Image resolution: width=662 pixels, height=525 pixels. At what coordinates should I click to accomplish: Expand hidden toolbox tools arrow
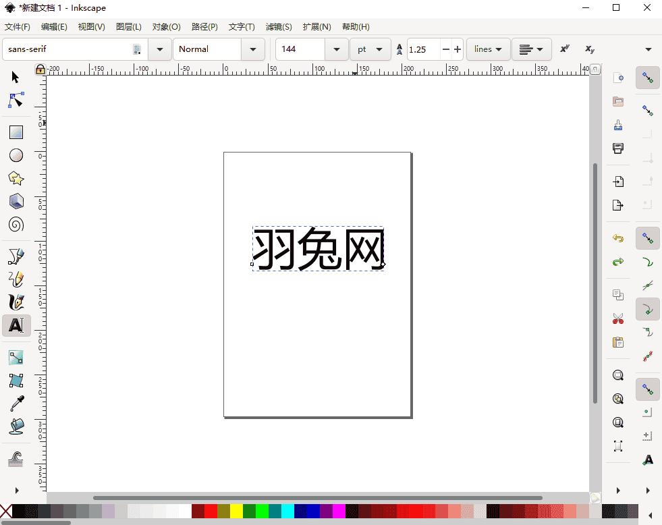[17, 491]
